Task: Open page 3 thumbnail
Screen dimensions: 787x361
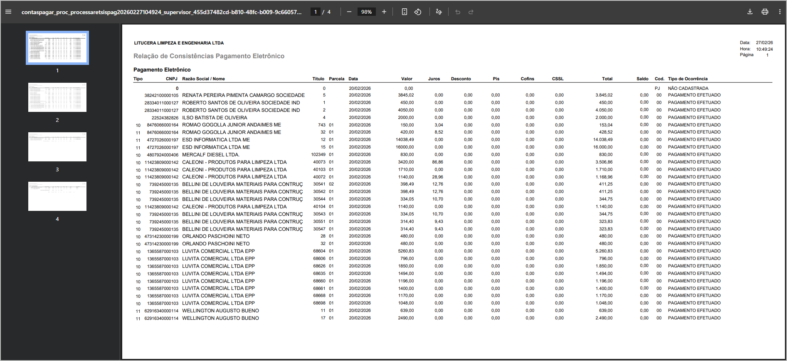Action: click(x=57, y=147)
